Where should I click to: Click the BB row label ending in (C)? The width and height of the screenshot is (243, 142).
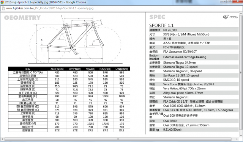pyautogui.click(x=28, y=110)
